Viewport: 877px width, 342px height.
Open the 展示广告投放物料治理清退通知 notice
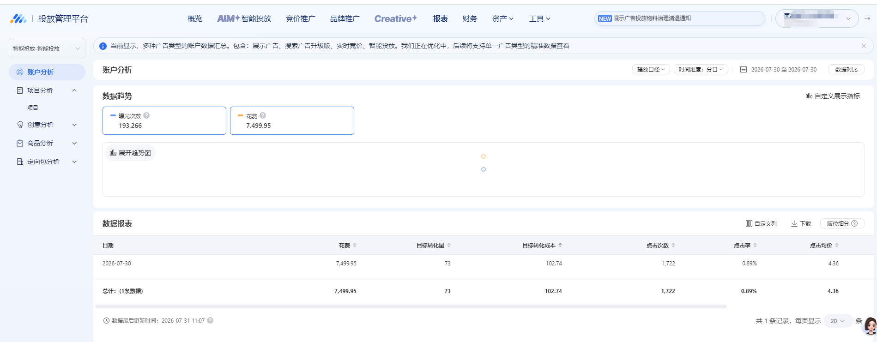652,18
